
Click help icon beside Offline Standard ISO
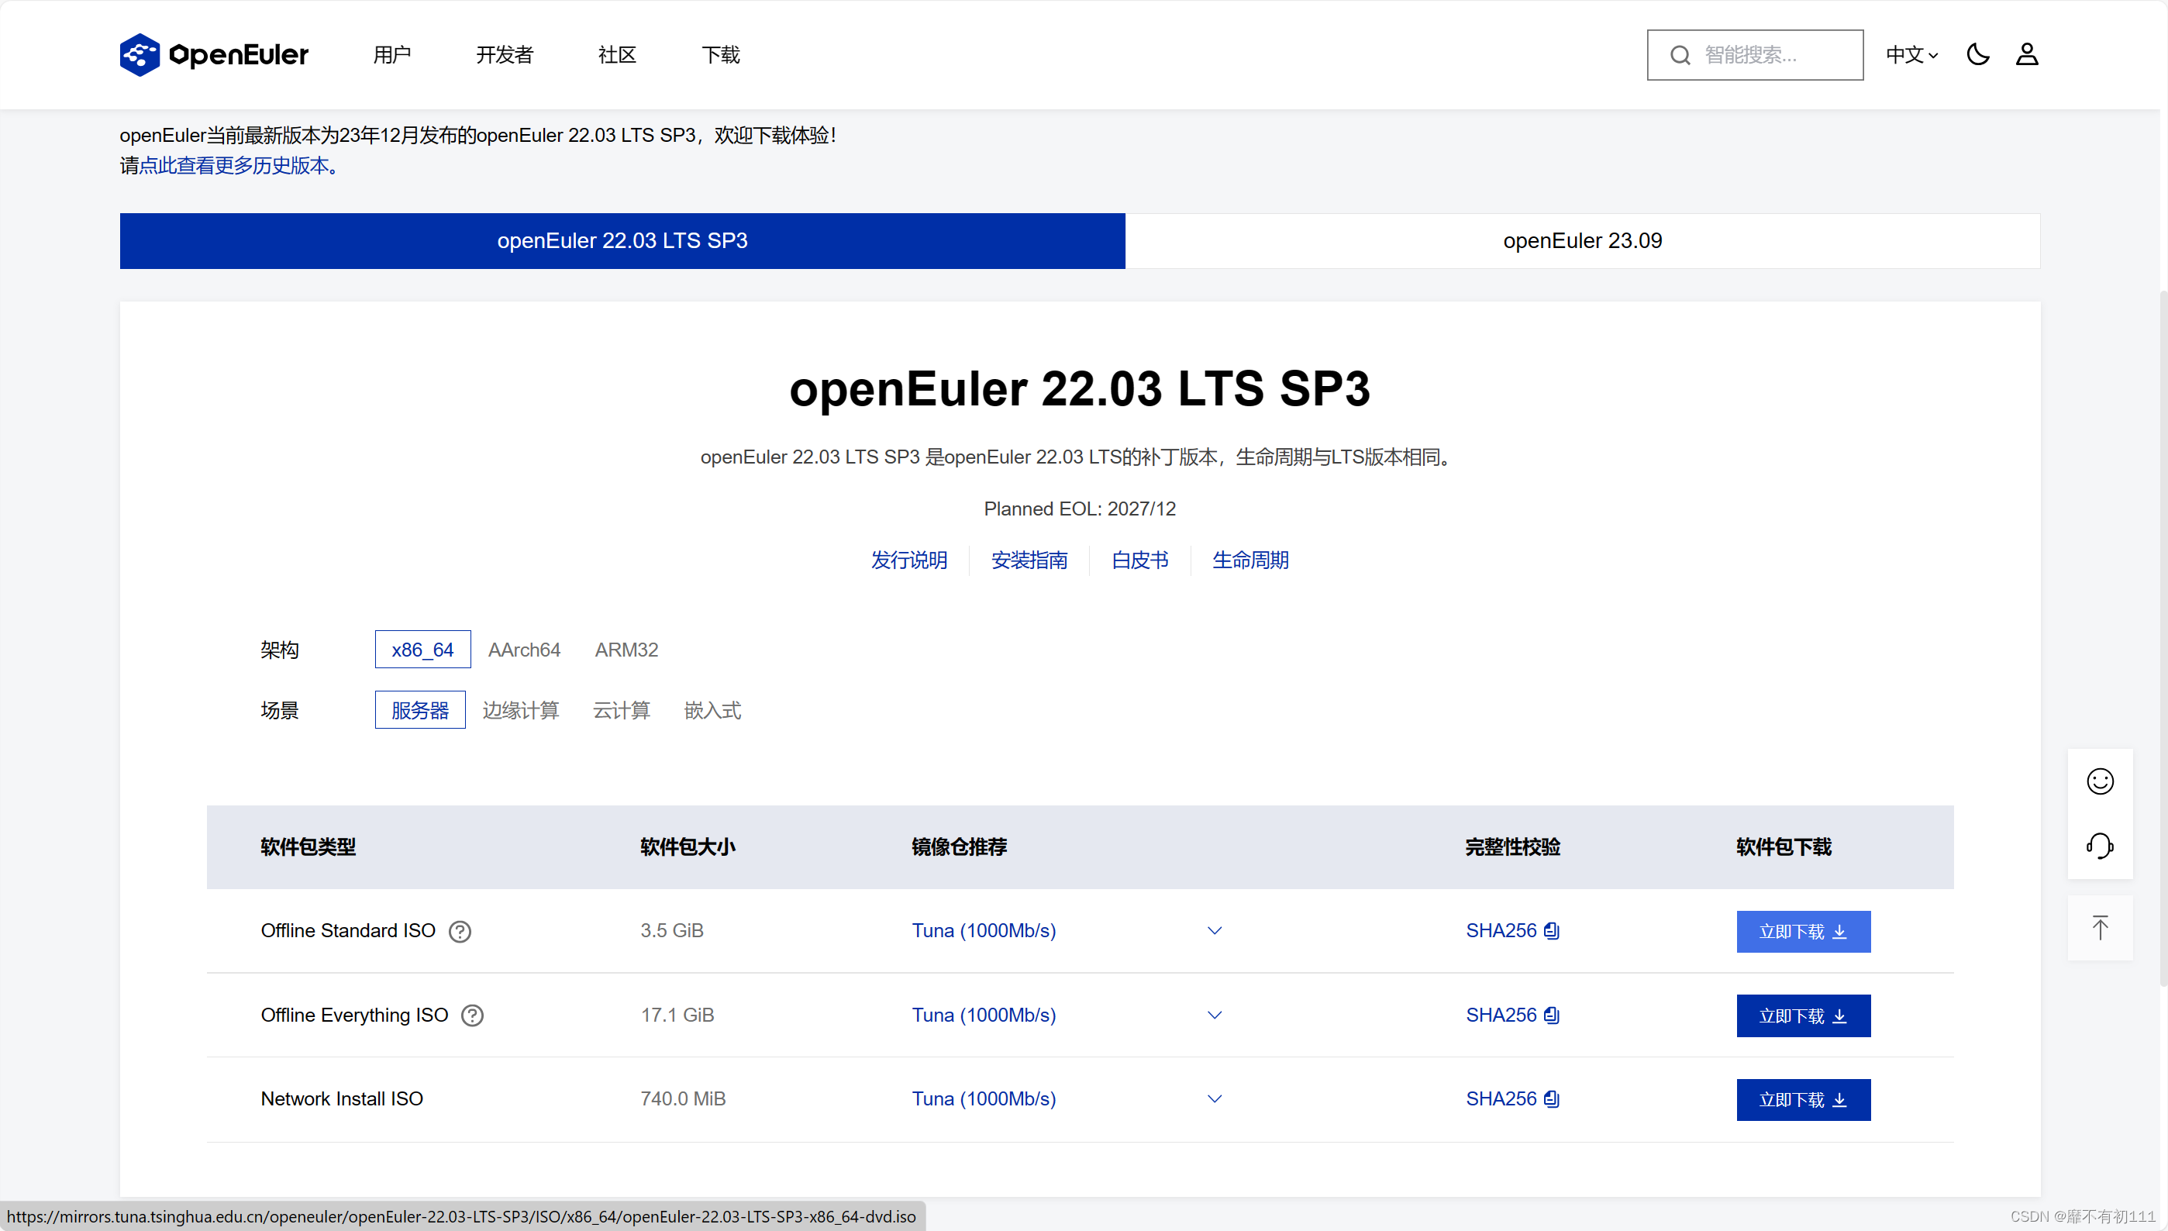pos(460,932)
